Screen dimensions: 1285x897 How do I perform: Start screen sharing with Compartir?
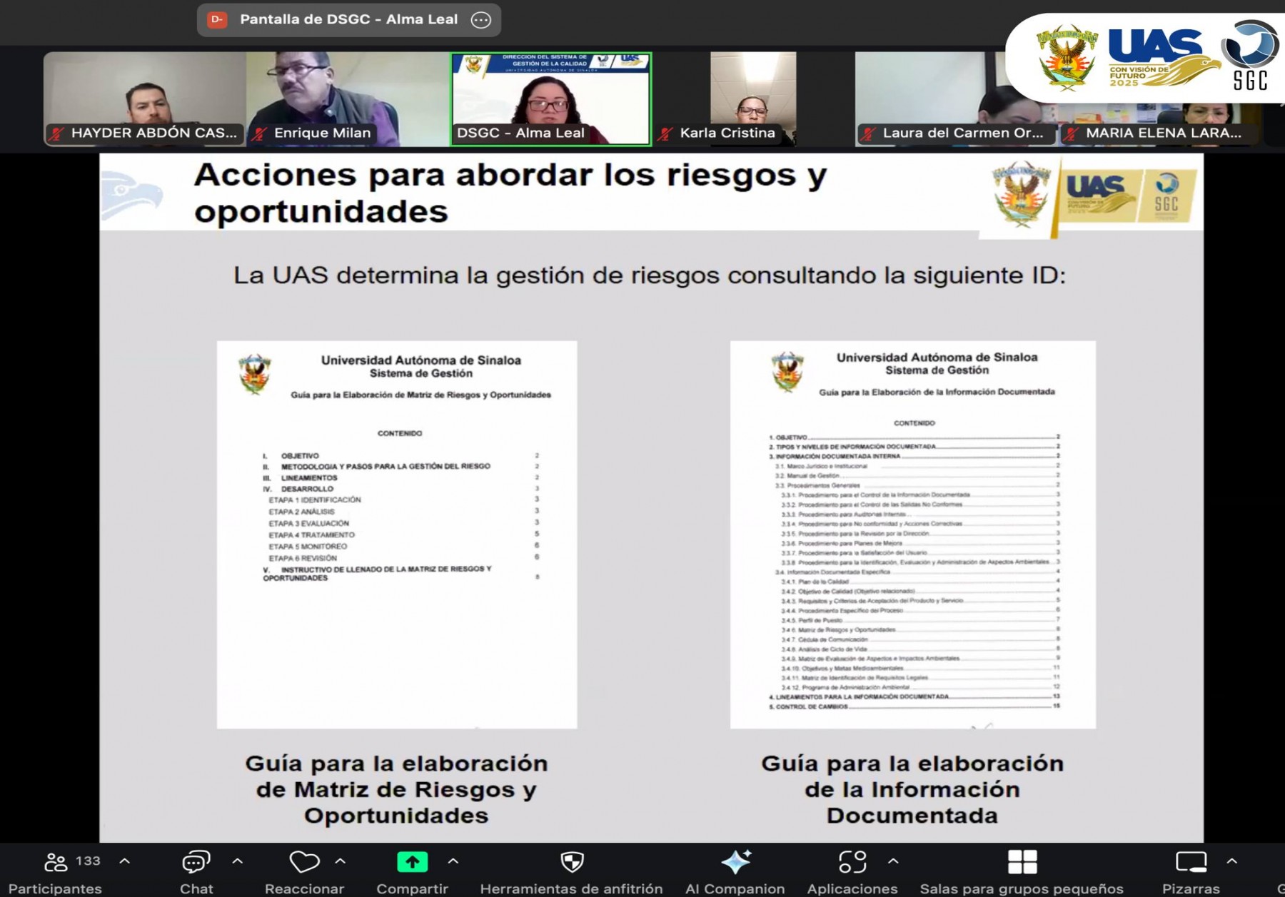click(413, 862)
